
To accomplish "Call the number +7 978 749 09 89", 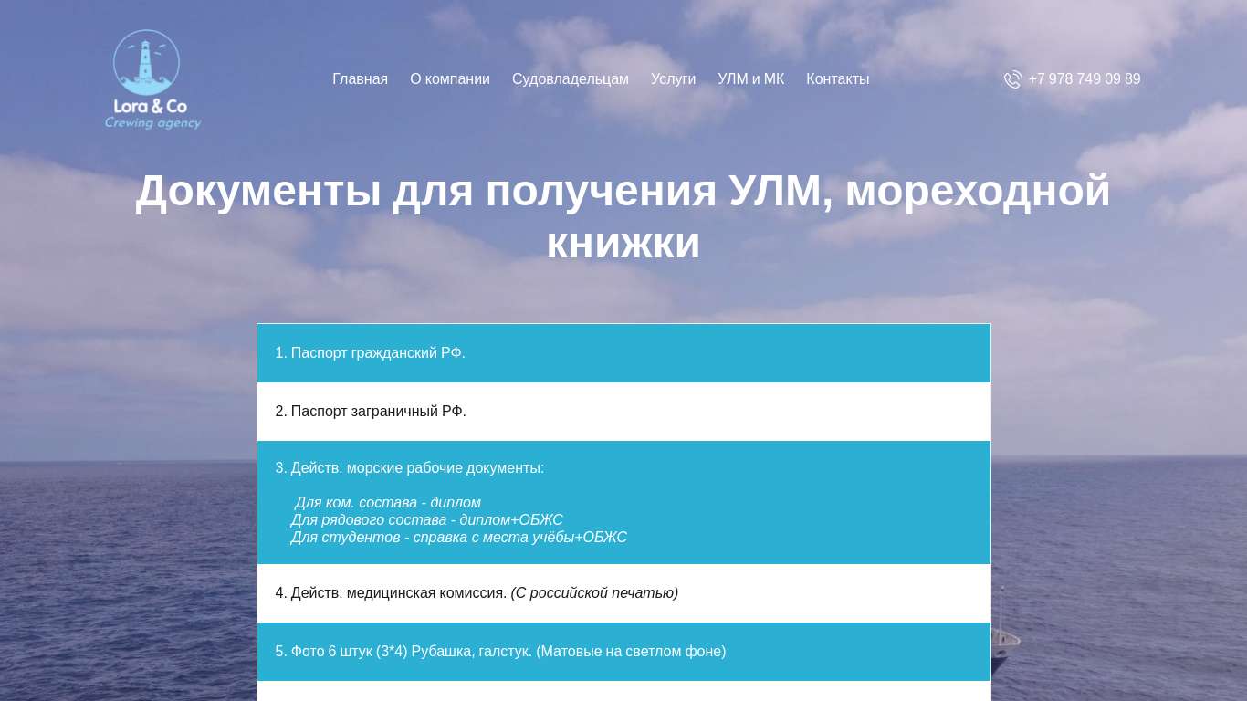I will coord(1084,79).
